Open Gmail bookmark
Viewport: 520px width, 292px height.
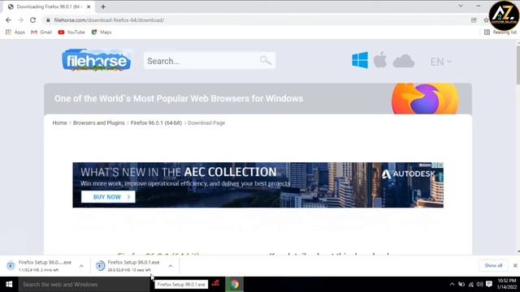click(x=41, y=32)
